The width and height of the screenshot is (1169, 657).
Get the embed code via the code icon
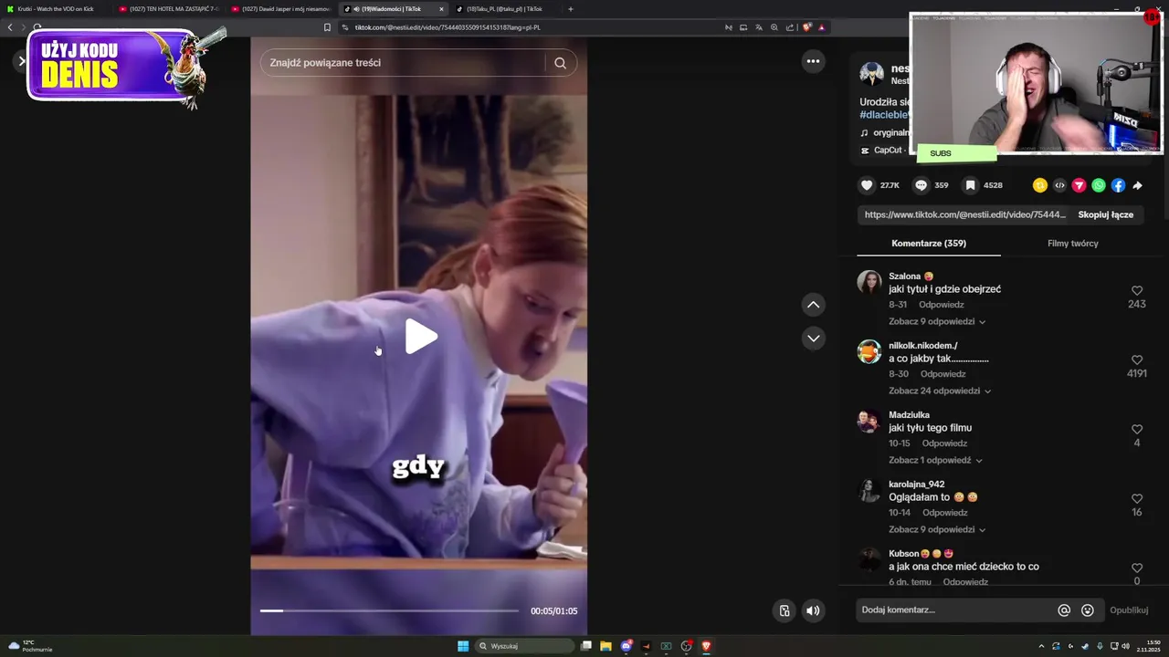[x=1059, y=185]
